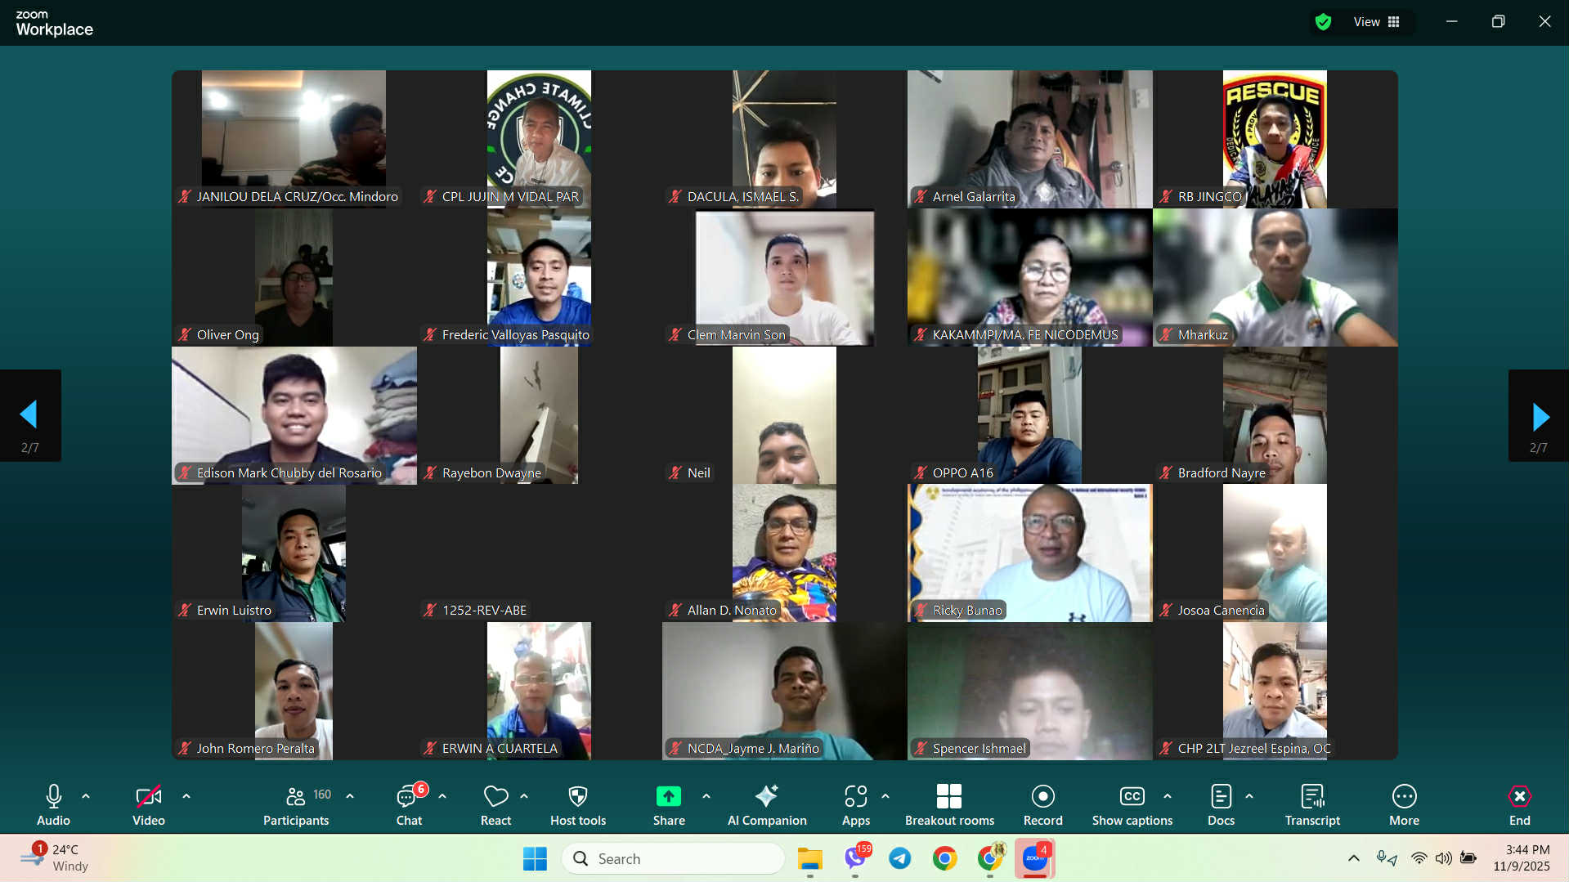Expand share options arrow next to Share
Viewport: 1569px width, 882px height.
(706, 796)
